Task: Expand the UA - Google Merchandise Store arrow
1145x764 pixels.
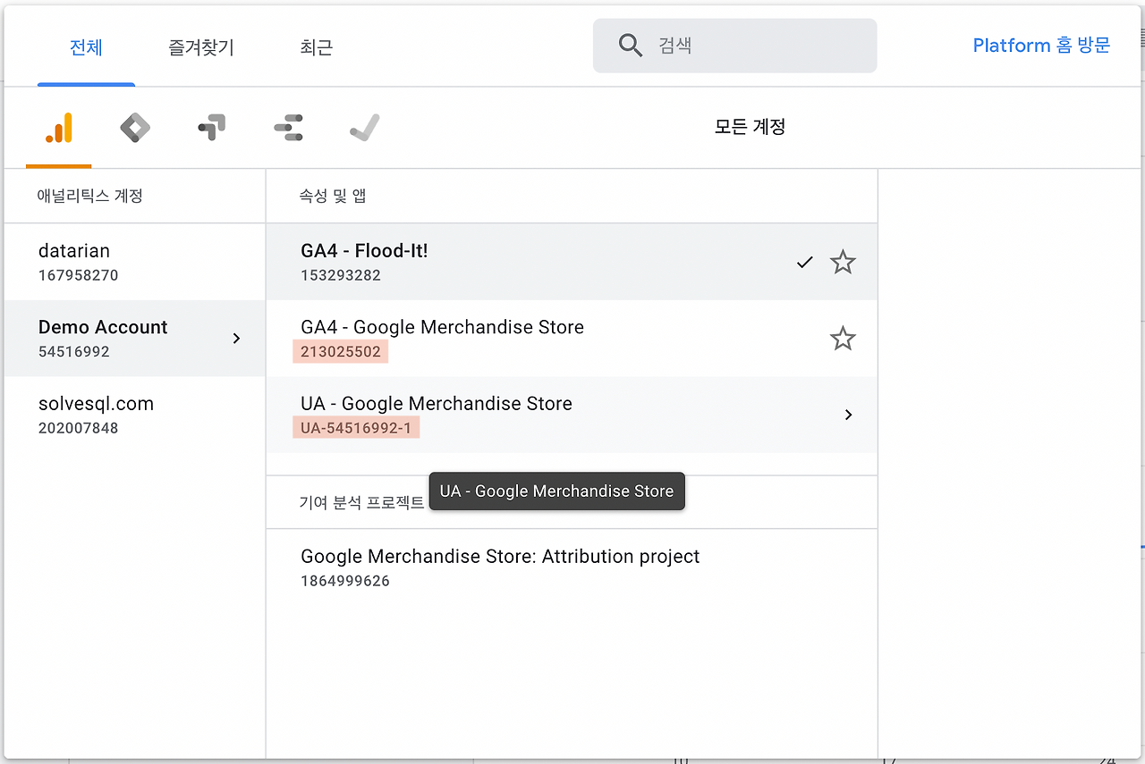Action: [x=848, y=415]
